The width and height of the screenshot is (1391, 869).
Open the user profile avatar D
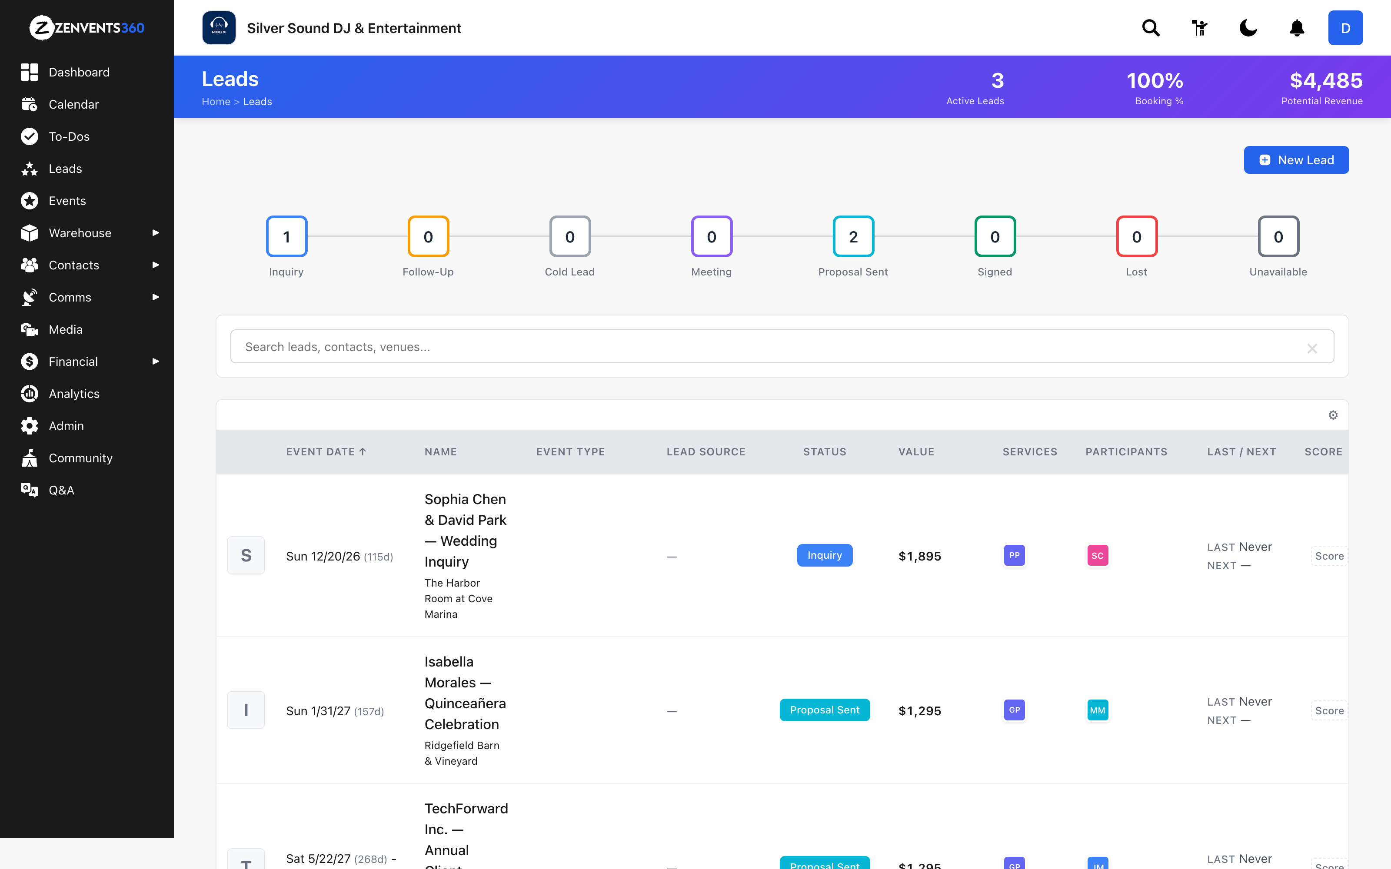[x=1345, y=27]
